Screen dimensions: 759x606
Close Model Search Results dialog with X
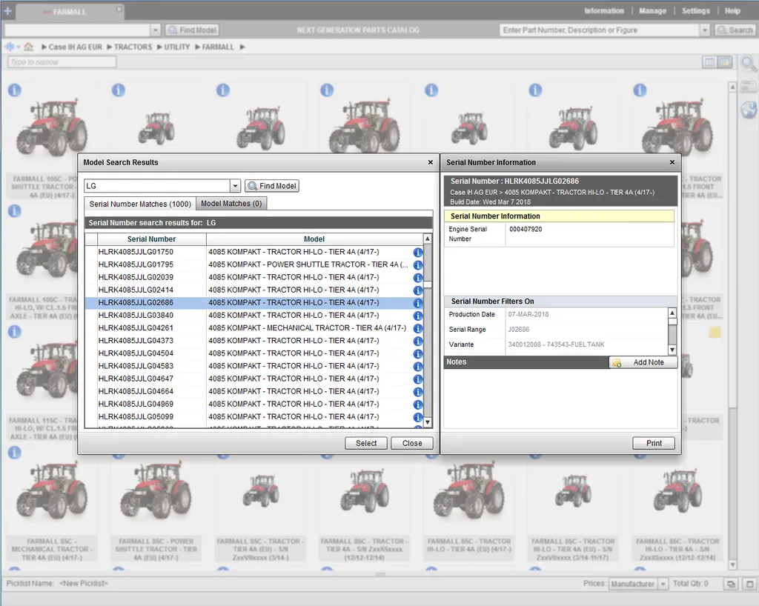click(x=431, y=162)
